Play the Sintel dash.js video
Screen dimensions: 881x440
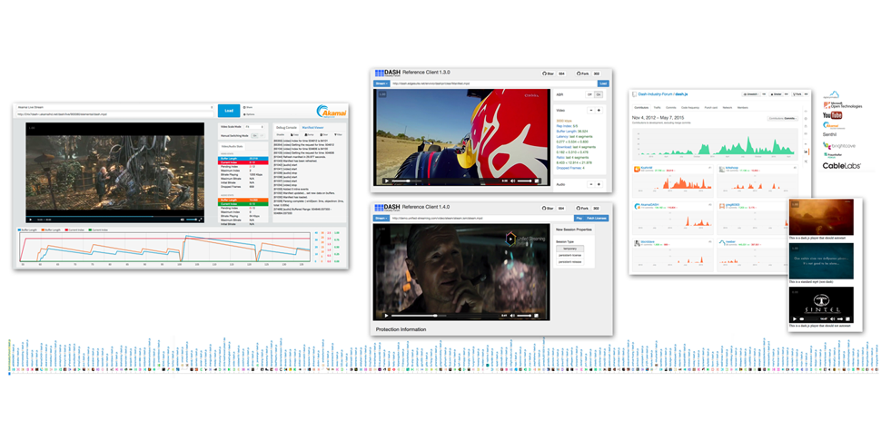794,318
